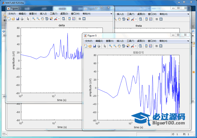This screenshot has height=138, width=197.
Task: Click Show Plot Tools button in Figure 5
Action: 161,46
